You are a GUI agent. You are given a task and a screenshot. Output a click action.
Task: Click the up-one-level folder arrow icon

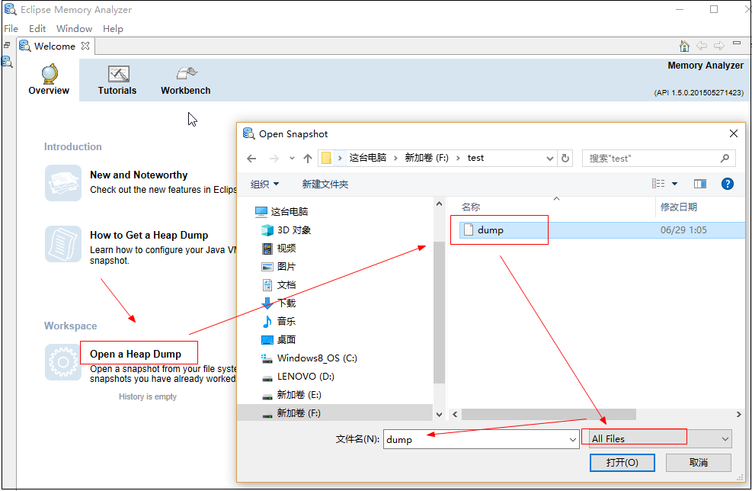click(308, 158)
